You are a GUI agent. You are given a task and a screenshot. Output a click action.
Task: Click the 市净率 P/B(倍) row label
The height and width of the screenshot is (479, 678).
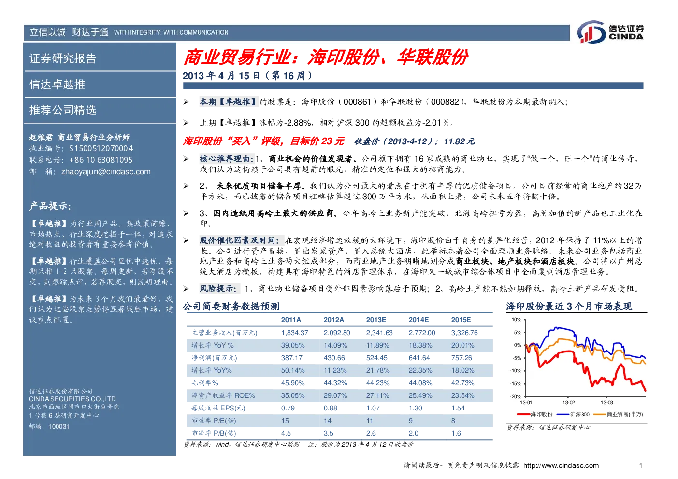pyautogui.click(x=214, y=433)
